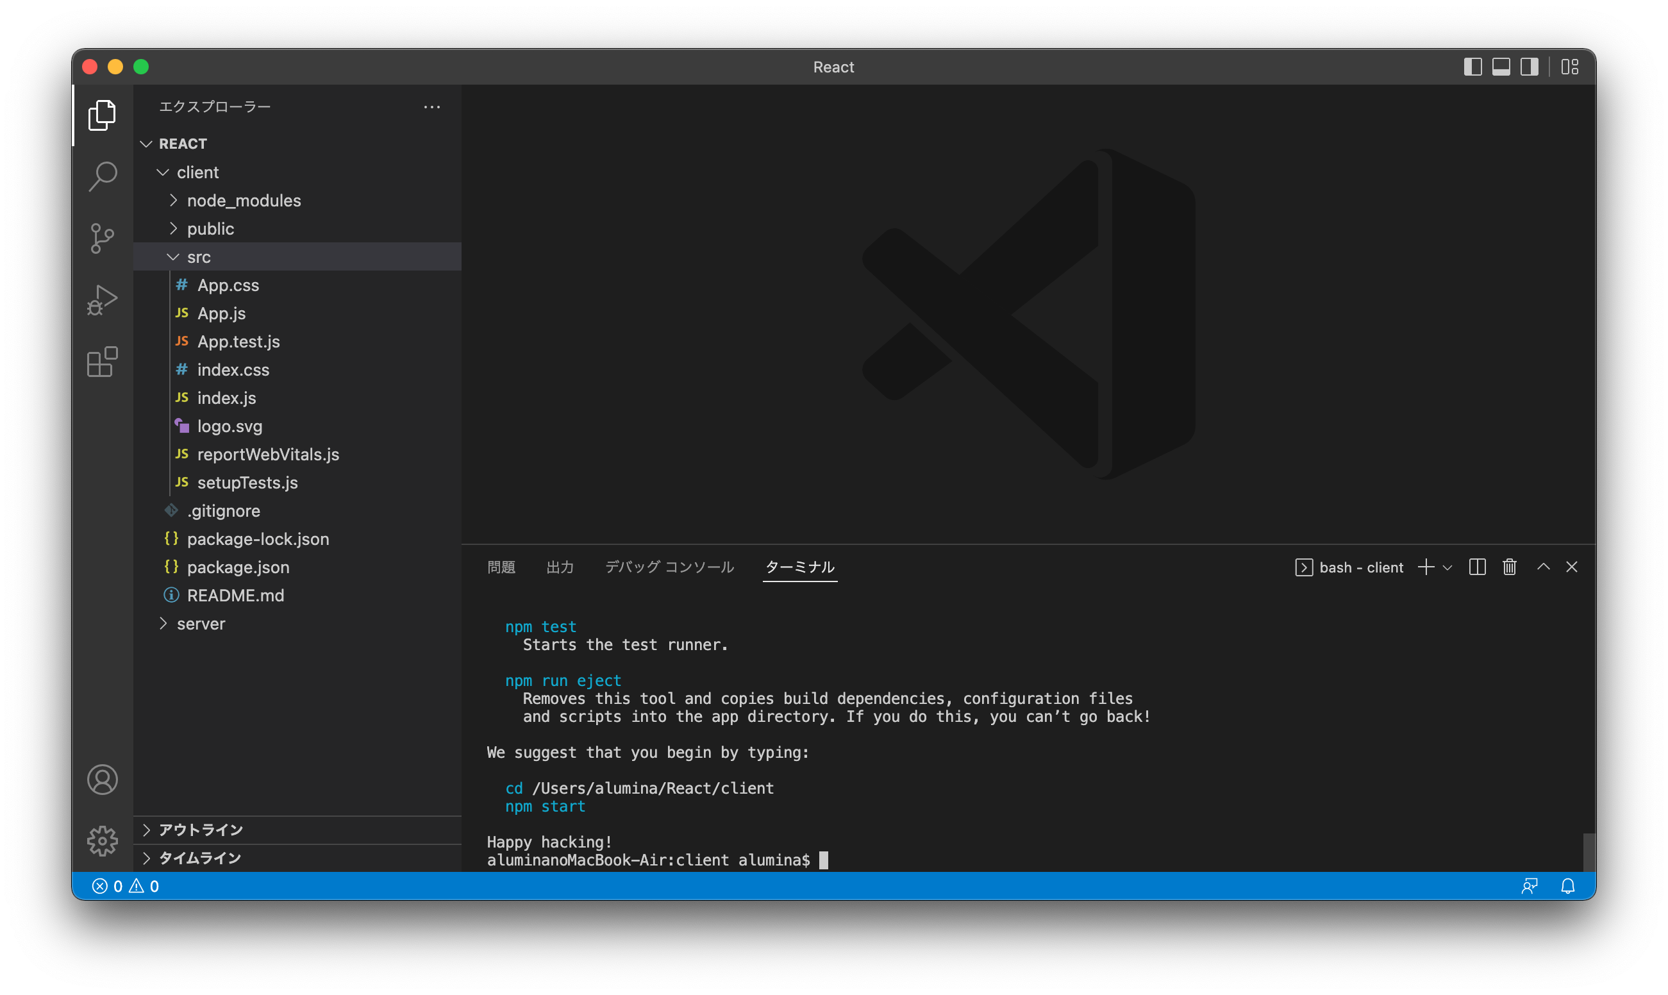1668x995 pixels.
Task: Select the Source Control icon
Action: [x=102, y=238]
